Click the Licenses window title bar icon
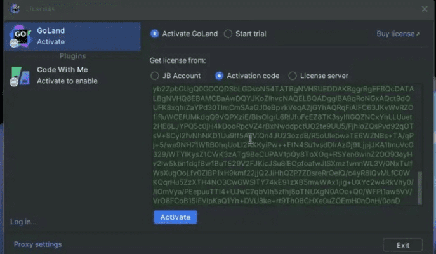The height and width of the screenshot is (254, 436). click(14, 9)
